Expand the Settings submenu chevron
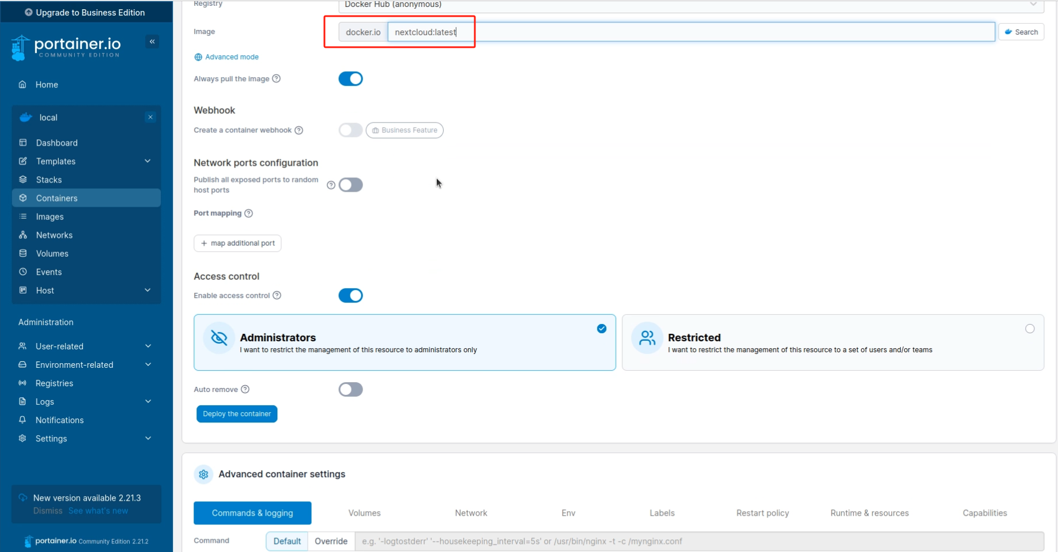Screen dimensions: 1058x552 tap(148, 438)
